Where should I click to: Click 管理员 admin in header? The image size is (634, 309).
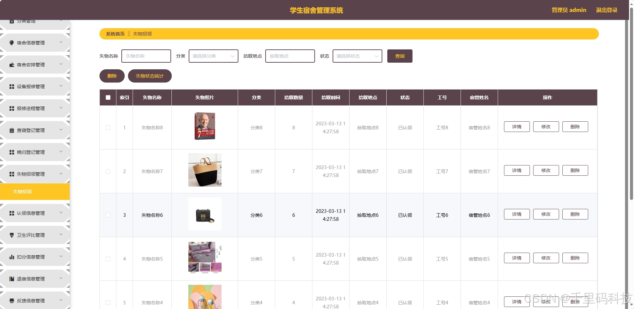(569, 10)
